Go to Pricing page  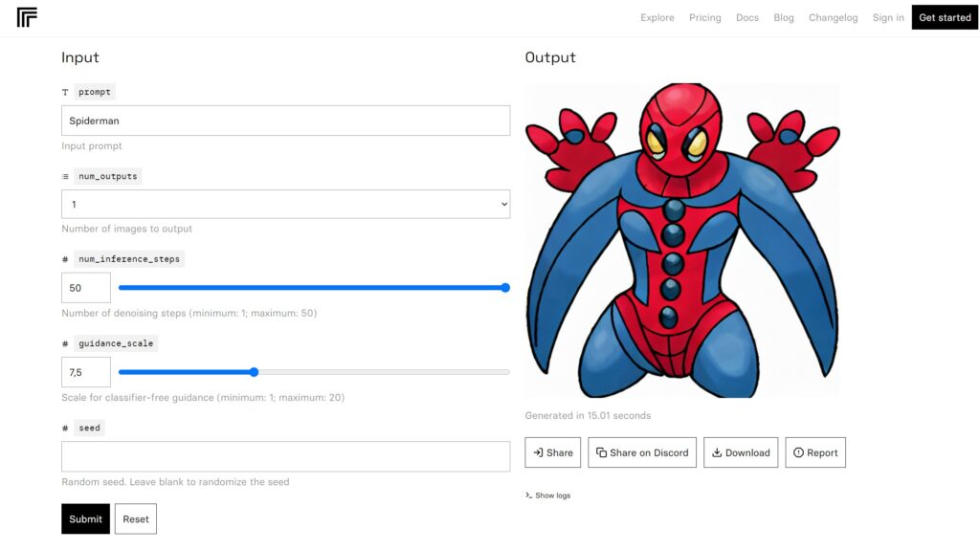[705, 17]
